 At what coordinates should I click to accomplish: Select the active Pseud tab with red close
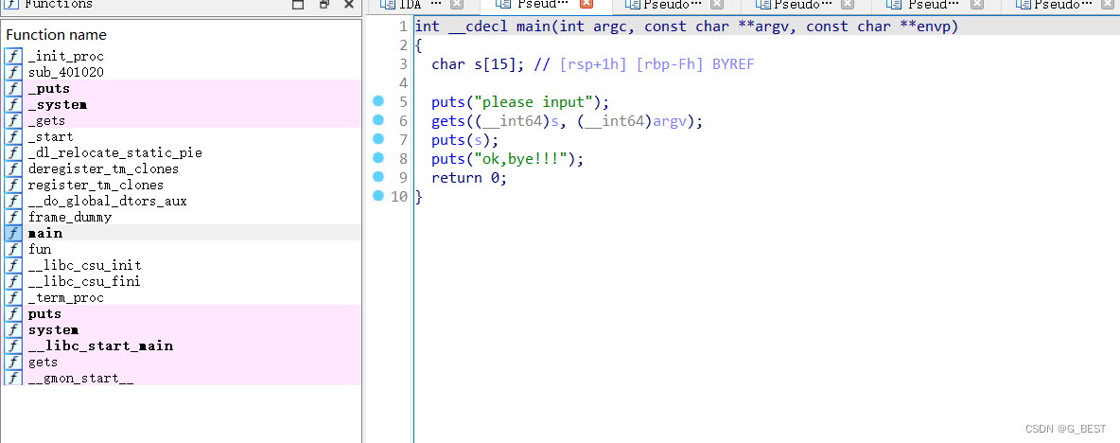[537, 5]
